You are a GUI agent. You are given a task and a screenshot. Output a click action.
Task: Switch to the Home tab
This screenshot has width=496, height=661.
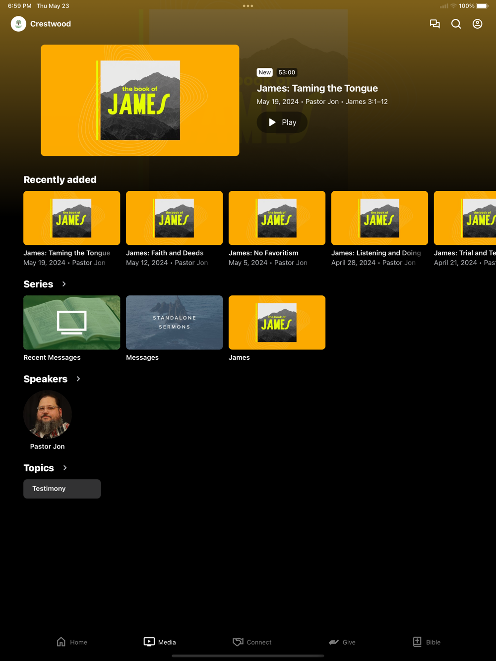pyautogui.click(x=72, y=642)
